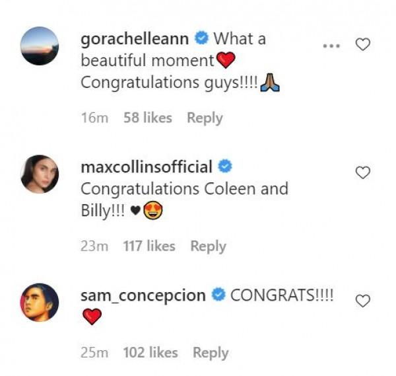Like sam_concepcion's comment with the heart
The image size is (396, 376).
362,301
